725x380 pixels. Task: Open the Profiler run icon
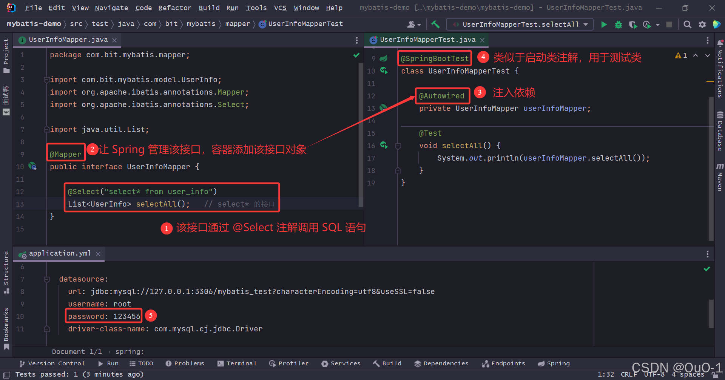click(x=647, y=25)
